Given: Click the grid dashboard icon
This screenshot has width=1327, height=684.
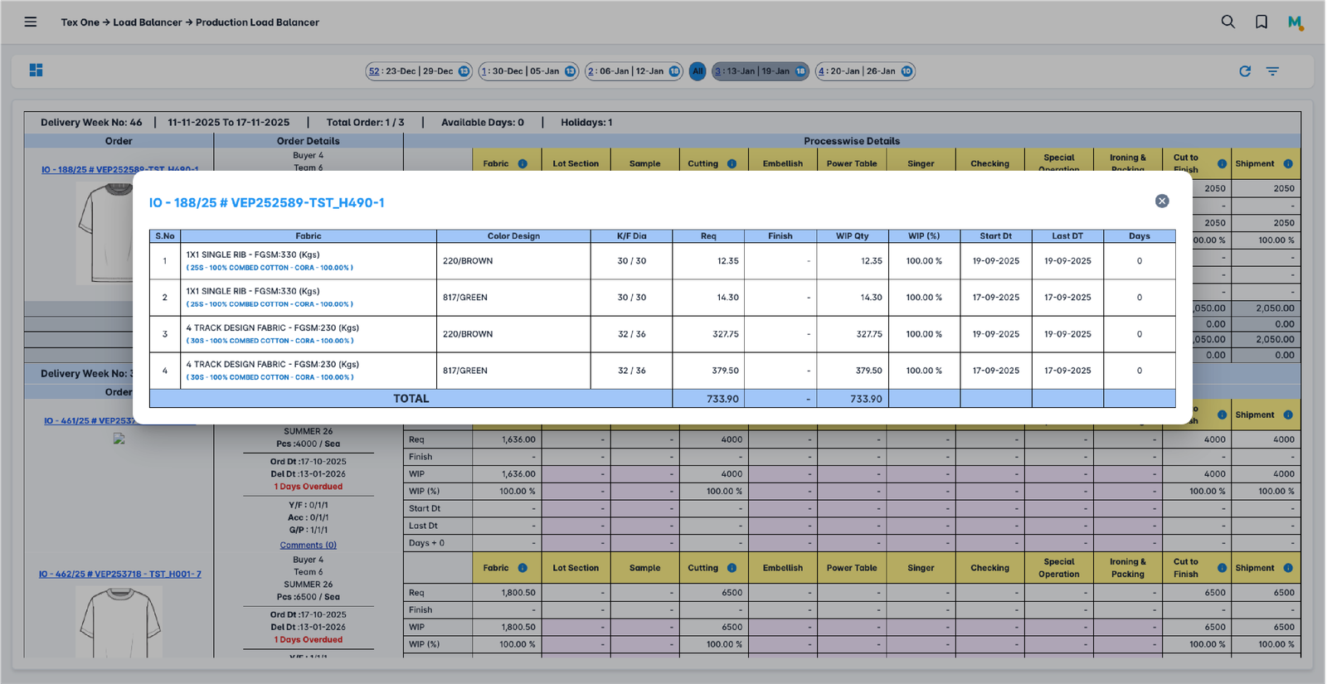Looking at the screenshot, I should point(36,70).
